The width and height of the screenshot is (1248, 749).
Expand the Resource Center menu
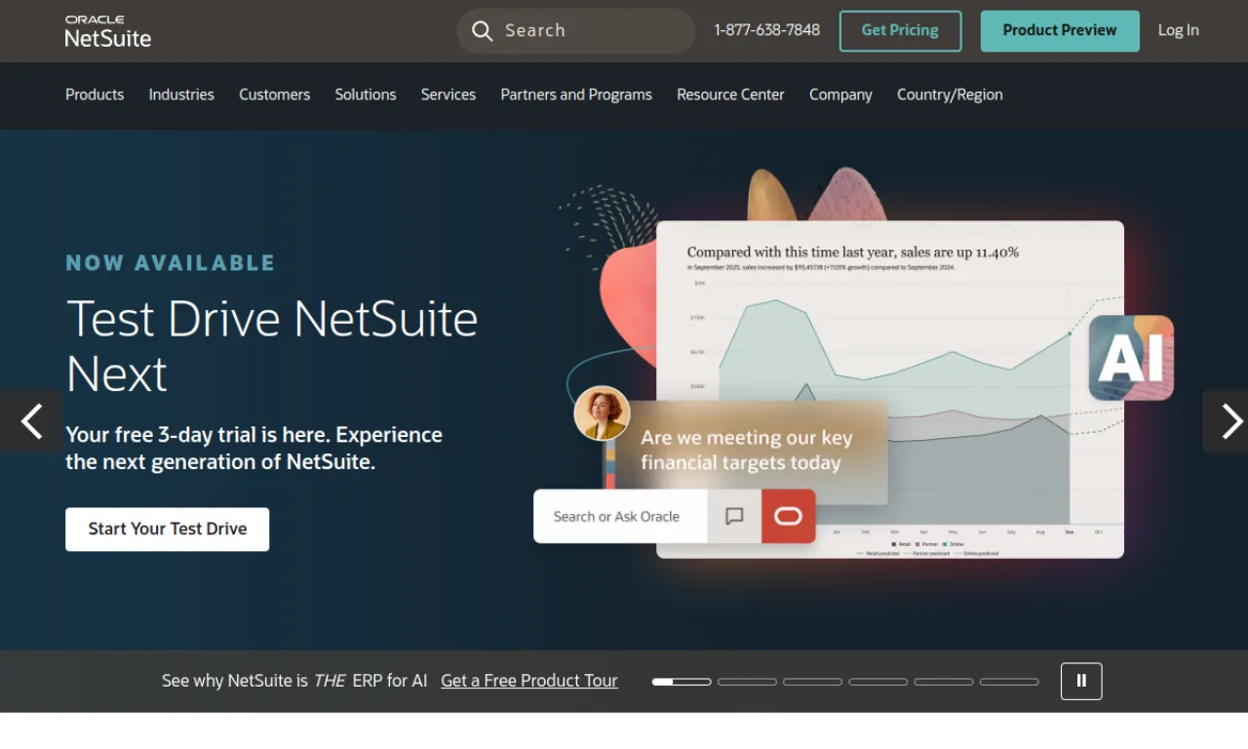730,95
